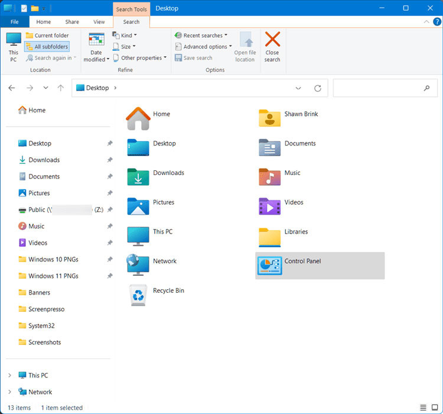This screenshot has width=443, height=414.
Task: Open Documents in the navigation pane
Action: [39, 177]
